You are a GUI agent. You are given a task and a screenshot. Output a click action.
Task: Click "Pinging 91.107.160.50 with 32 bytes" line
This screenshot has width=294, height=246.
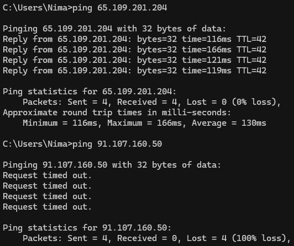(112, 165)
